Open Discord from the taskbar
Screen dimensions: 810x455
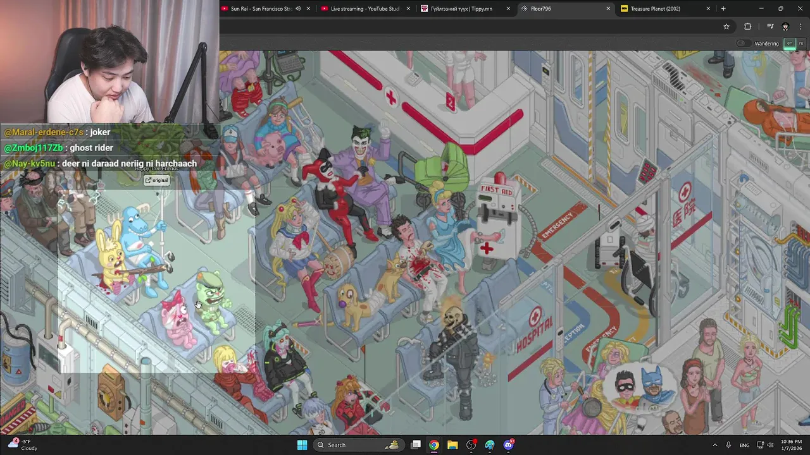click(x=508, y=445)
